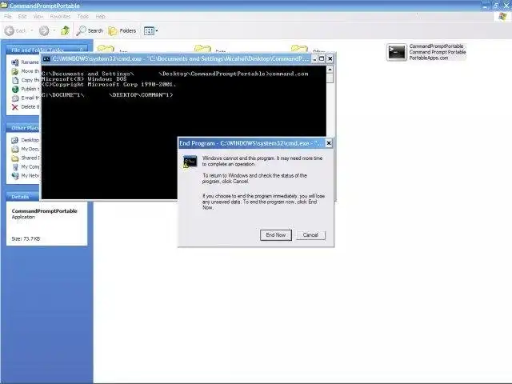Image resolution: width=512 pixels, height=384 pixels.
Task: Click "CommandPromptPortable" name in Details panel
Action: 45,211
